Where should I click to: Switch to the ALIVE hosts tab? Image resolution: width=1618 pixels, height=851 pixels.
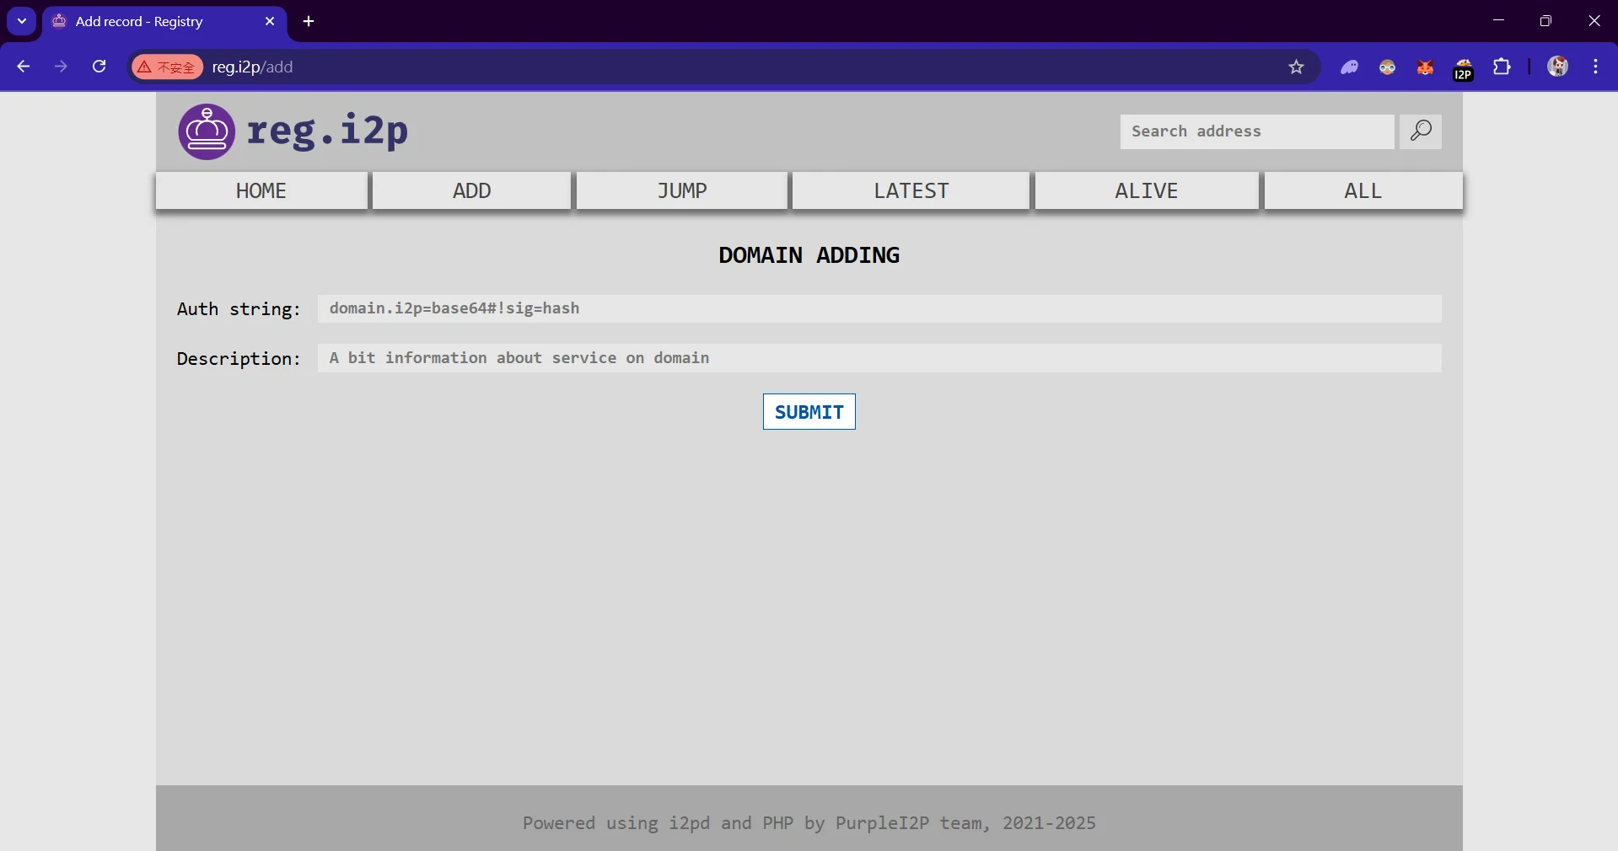click(1146, 191)
